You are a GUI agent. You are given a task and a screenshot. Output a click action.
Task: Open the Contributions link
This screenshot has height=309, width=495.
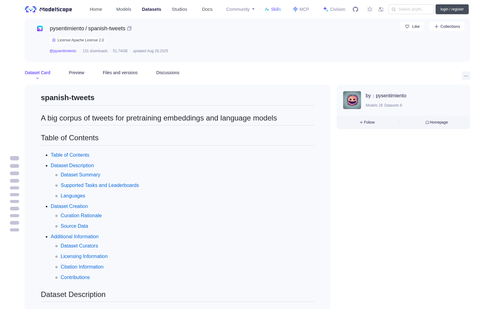(x=75, y=277)
